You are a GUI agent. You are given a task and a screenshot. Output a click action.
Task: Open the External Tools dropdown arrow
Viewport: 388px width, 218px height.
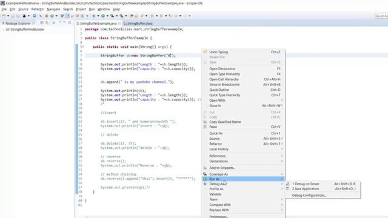click(126, 16)
